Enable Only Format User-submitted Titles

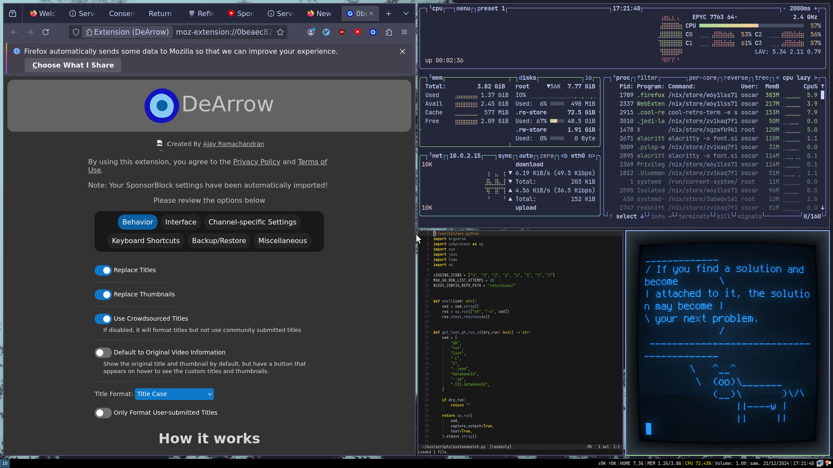pyautogui.click(x=103, y=413)
